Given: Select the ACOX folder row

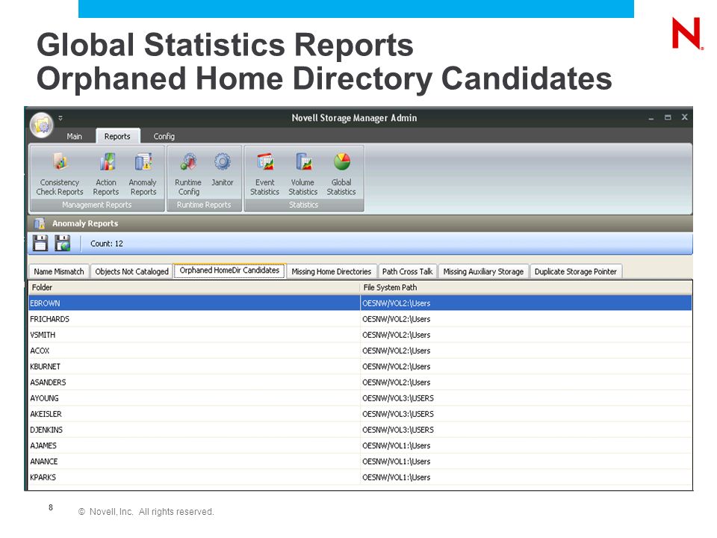Looking at the screenshot, I should tap(360, 350).
